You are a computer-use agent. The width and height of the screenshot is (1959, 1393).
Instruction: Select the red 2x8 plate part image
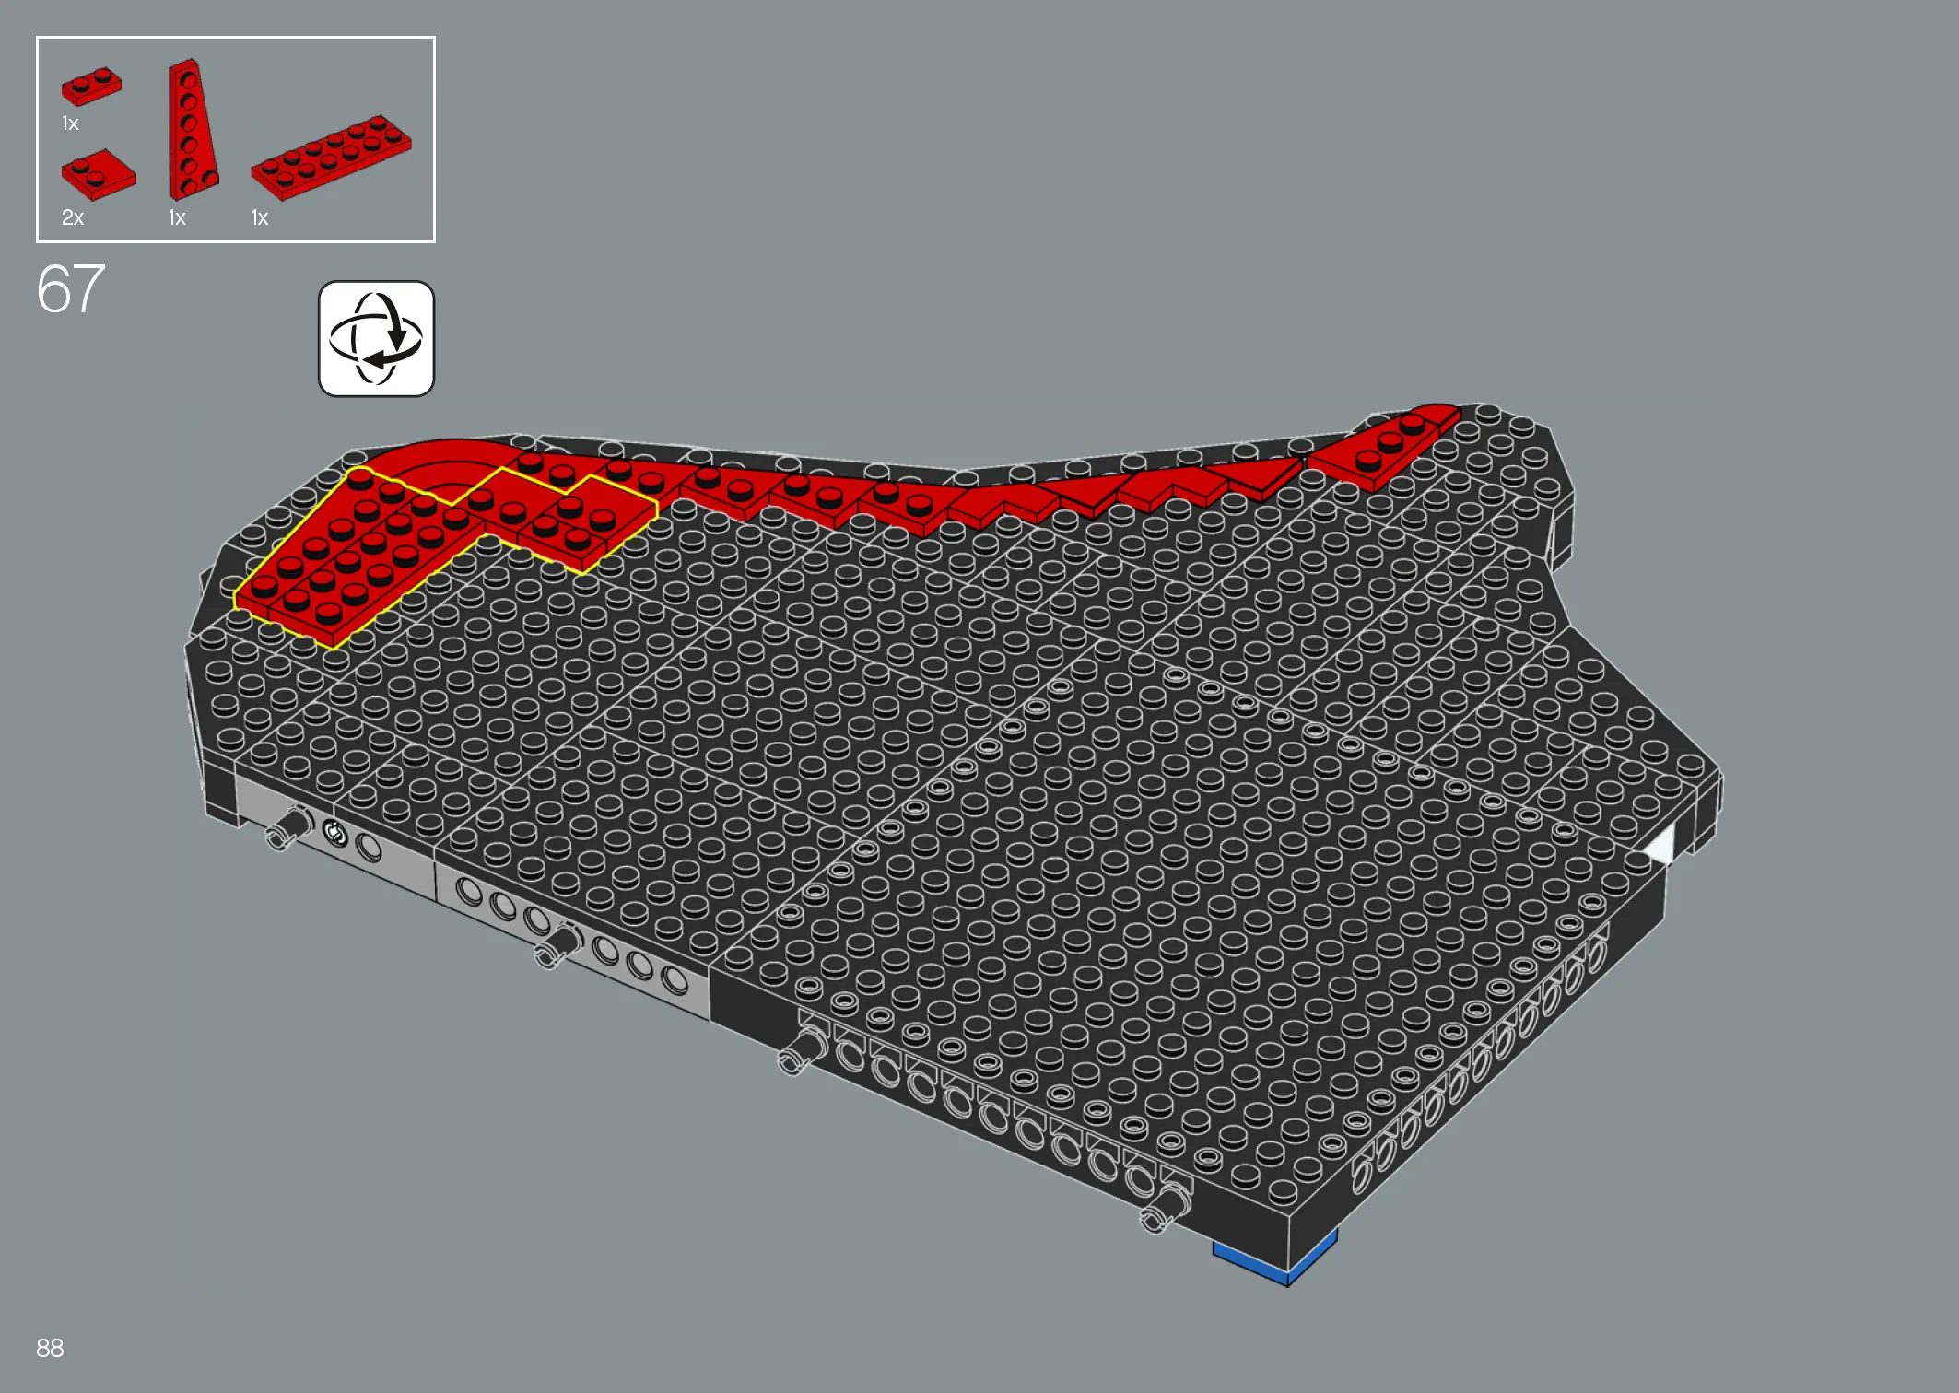tap(331, 157)
